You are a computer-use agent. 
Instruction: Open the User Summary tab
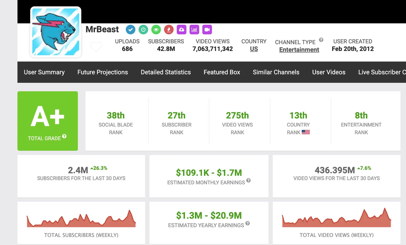point(44,72)
